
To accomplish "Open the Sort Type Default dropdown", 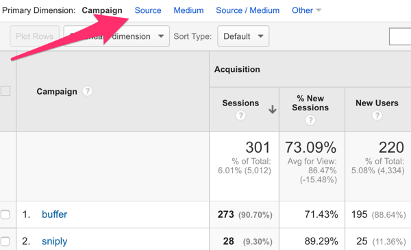I will coord(243,36).
